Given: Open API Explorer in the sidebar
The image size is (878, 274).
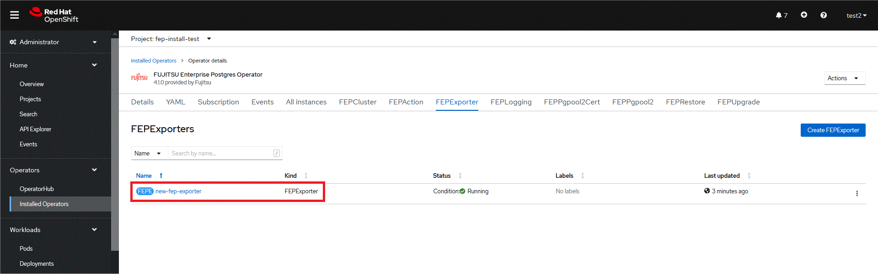Looking at the screenshot, I should point(35,129).
